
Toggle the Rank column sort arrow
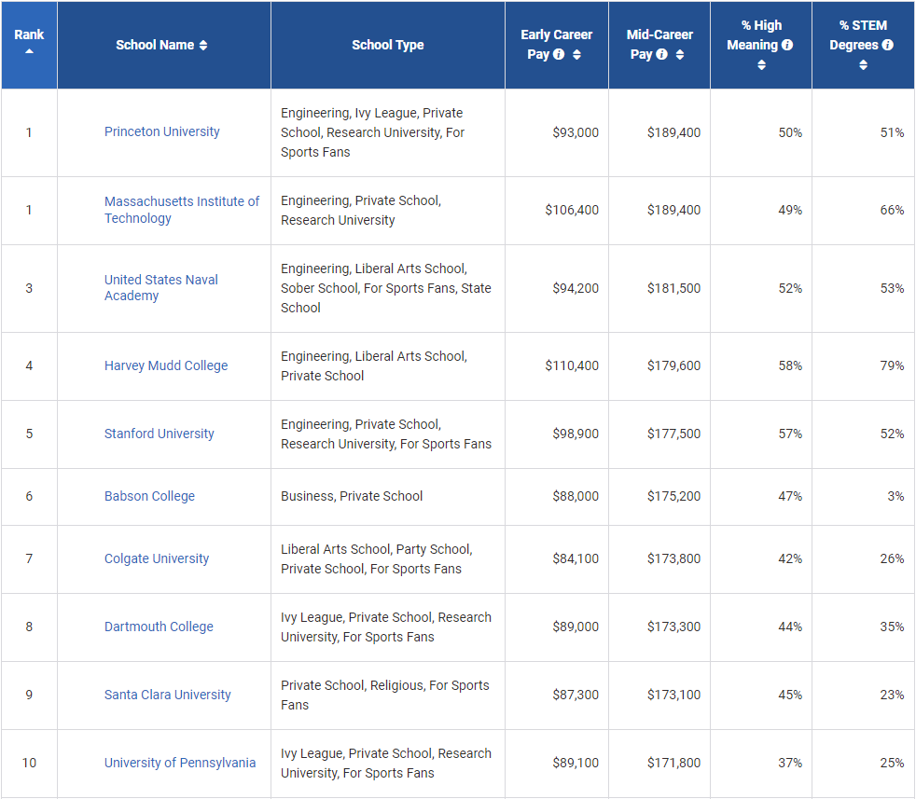pyautogui.click(x=29, y=51)
